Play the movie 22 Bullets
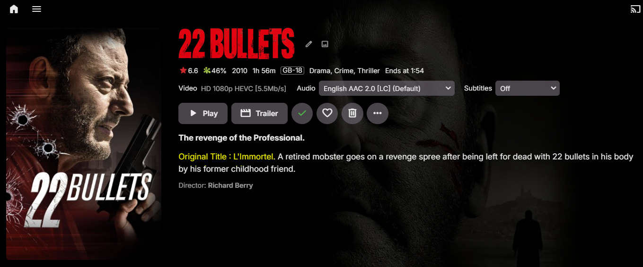643x267 pixels. (203, 113)
